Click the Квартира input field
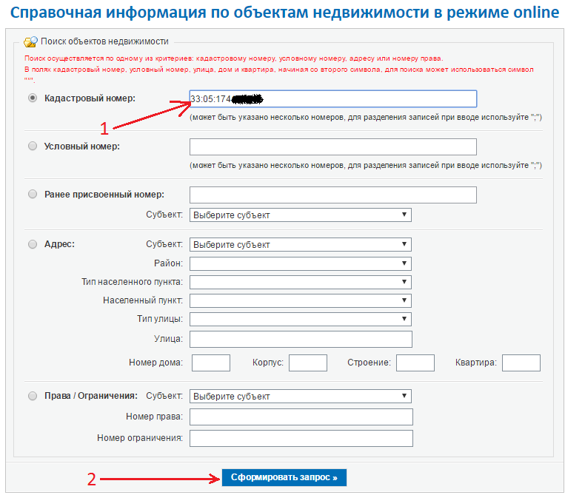This screenshot has width=565, height=495. click(x=521, y=363)
